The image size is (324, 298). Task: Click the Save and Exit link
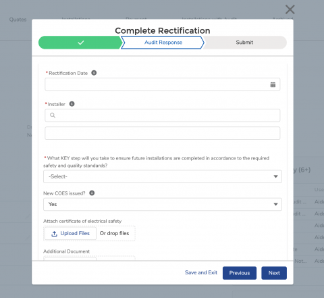pyautogui.click(x=201, y=272)
